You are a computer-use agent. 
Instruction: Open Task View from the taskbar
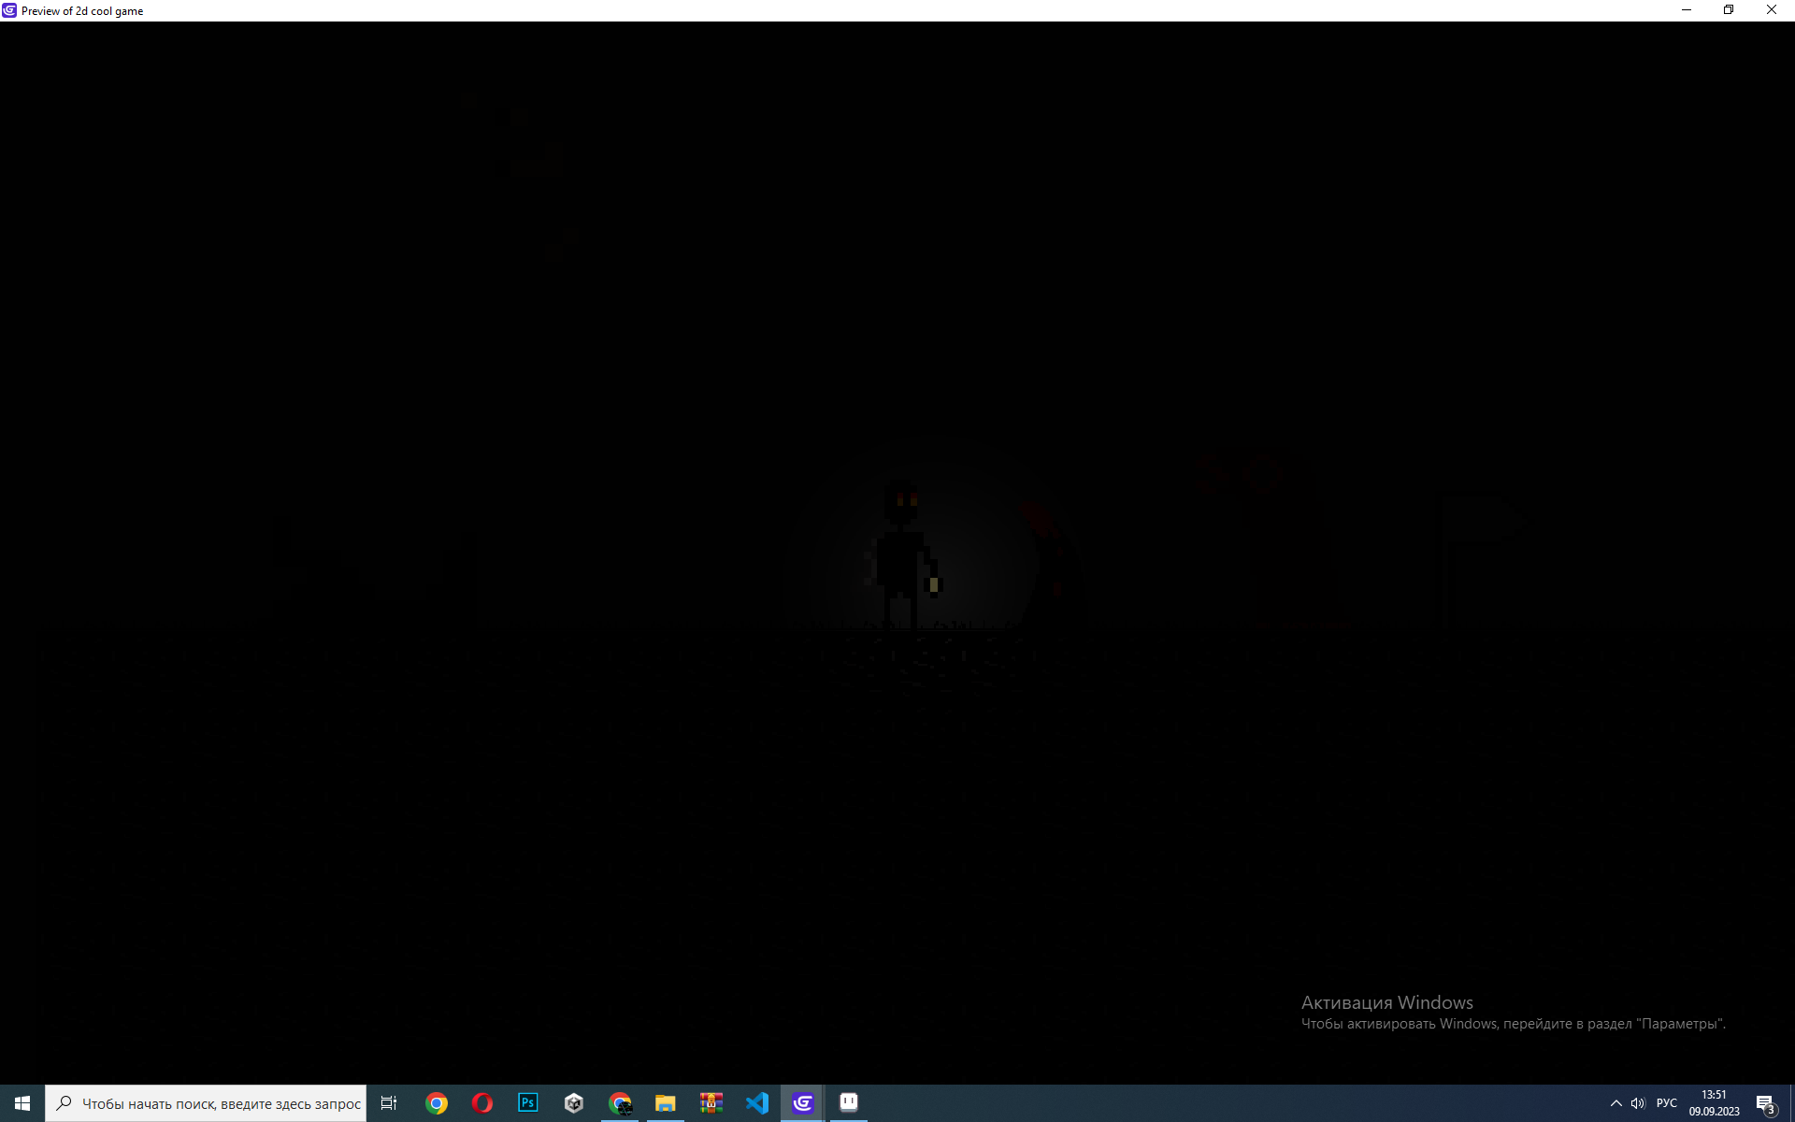tap(389, 1103)
